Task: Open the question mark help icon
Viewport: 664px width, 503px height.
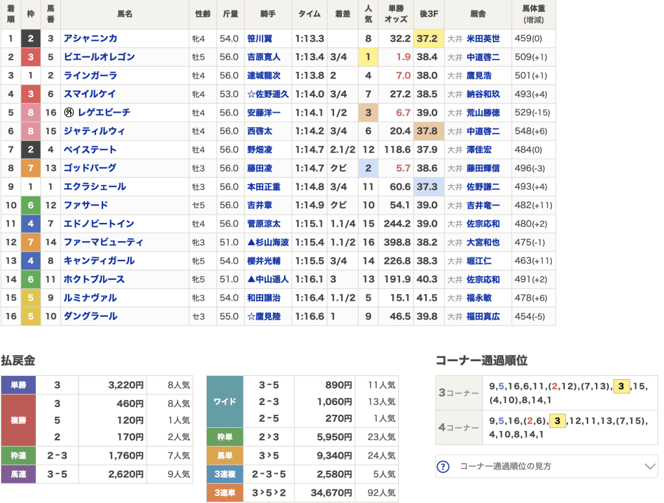Action: (442, 467)
